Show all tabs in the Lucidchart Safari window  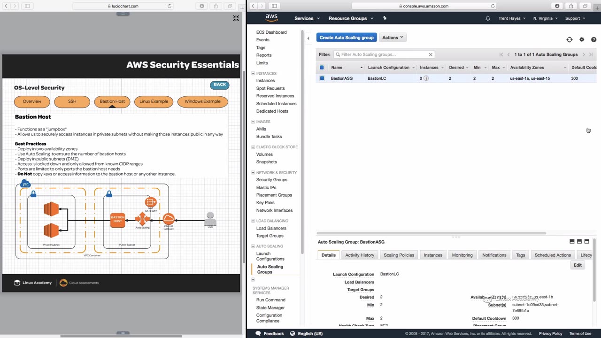(x=230, y=6)
